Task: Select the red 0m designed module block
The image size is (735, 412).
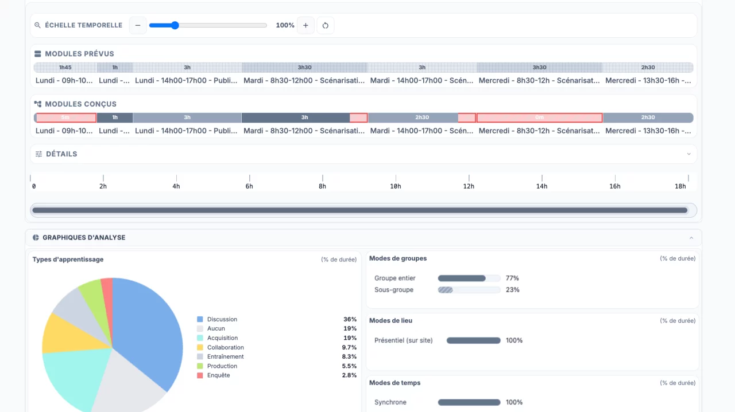Action: [539, 117]
